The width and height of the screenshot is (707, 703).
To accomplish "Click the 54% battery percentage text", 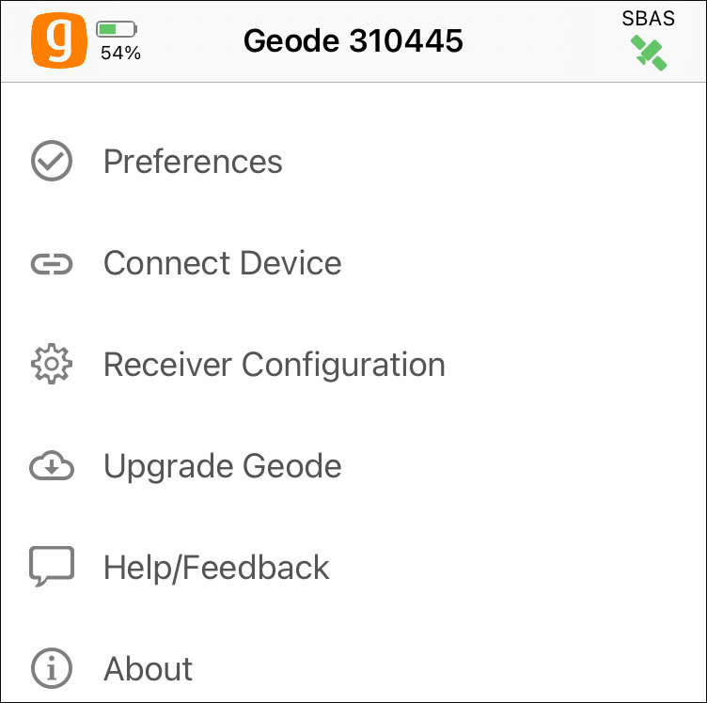I will 120,54.
